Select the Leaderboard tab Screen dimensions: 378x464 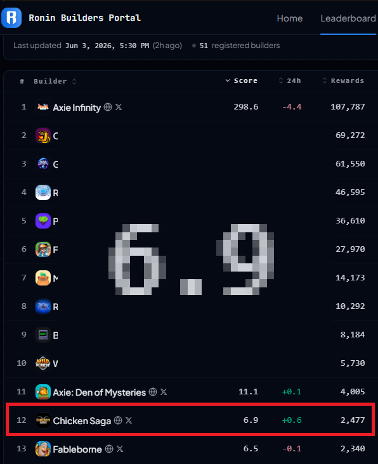(x=348, y=18)
